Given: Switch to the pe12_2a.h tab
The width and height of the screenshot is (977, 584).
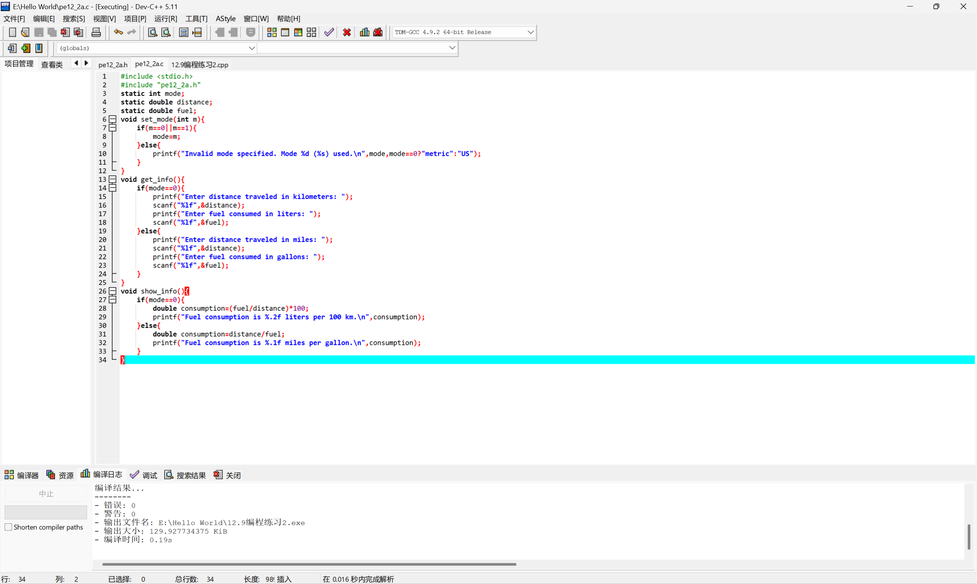Looking at the screenshot, I should (x=113, y=65).
